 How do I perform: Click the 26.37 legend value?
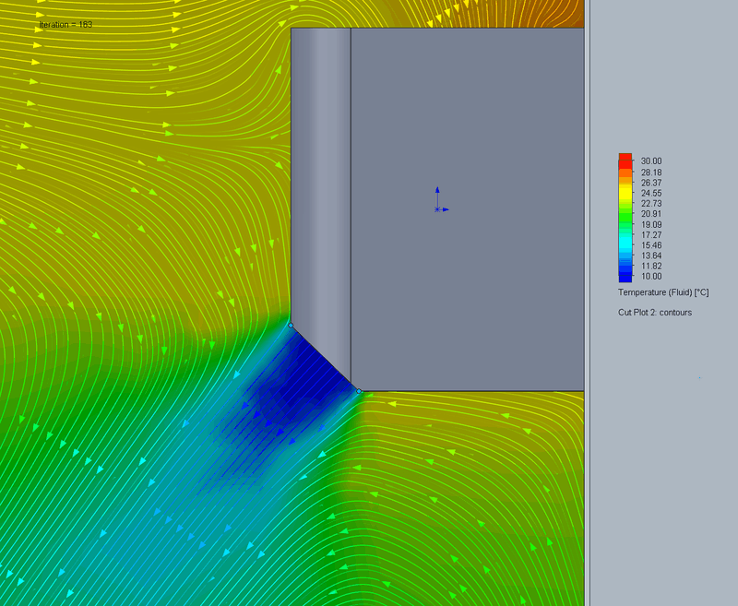point(651,183)
